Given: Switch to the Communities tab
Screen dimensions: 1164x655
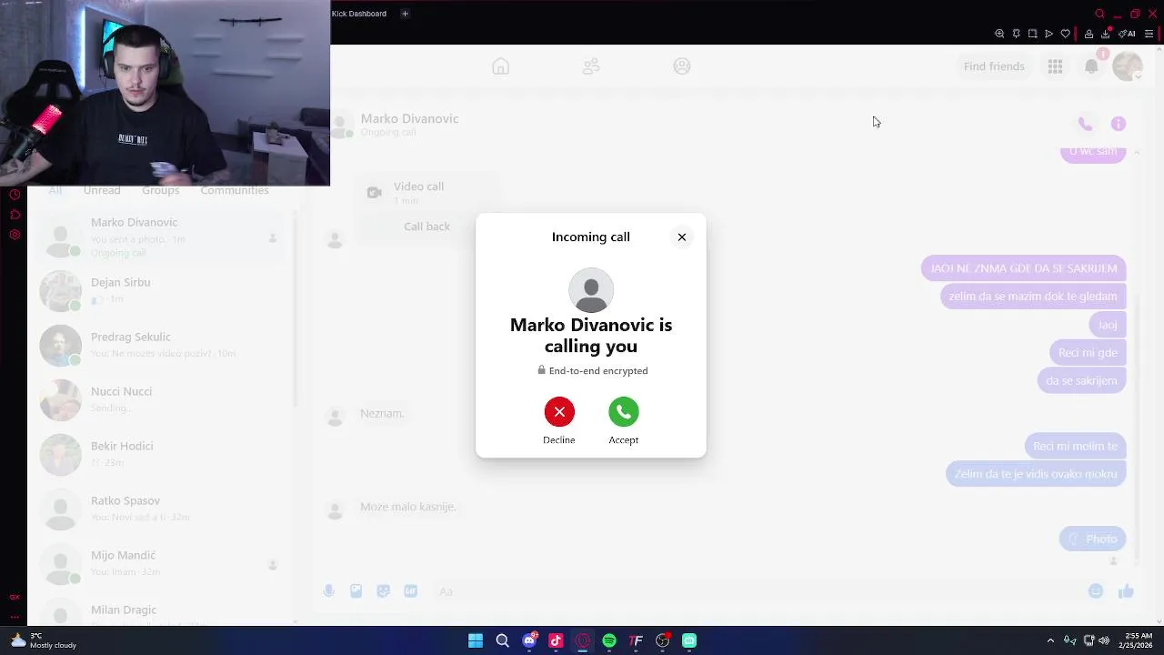Looking at the screenshot, I should 235,190.
